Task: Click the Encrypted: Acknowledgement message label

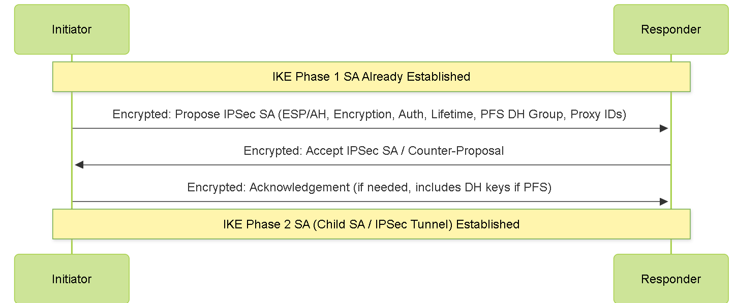Action: pos(370,187)
